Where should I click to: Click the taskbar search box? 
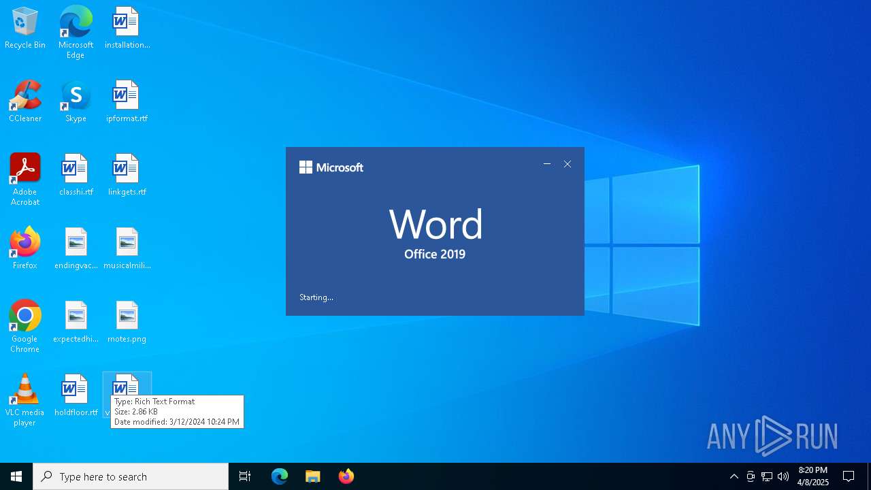[131, 476]
